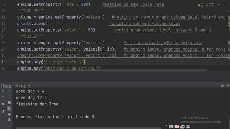Select the main run tab
Screen dimensions: 230x129
pyautogui.click(x=23, y=86)
